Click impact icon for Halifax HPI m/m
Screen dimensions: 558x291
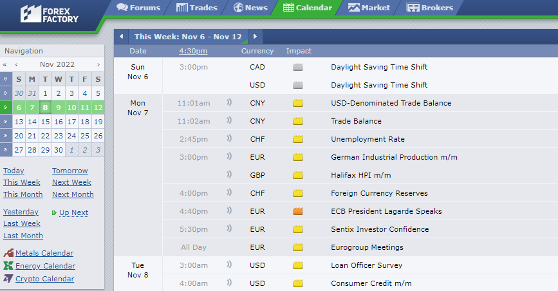click(x=298, y=175)
